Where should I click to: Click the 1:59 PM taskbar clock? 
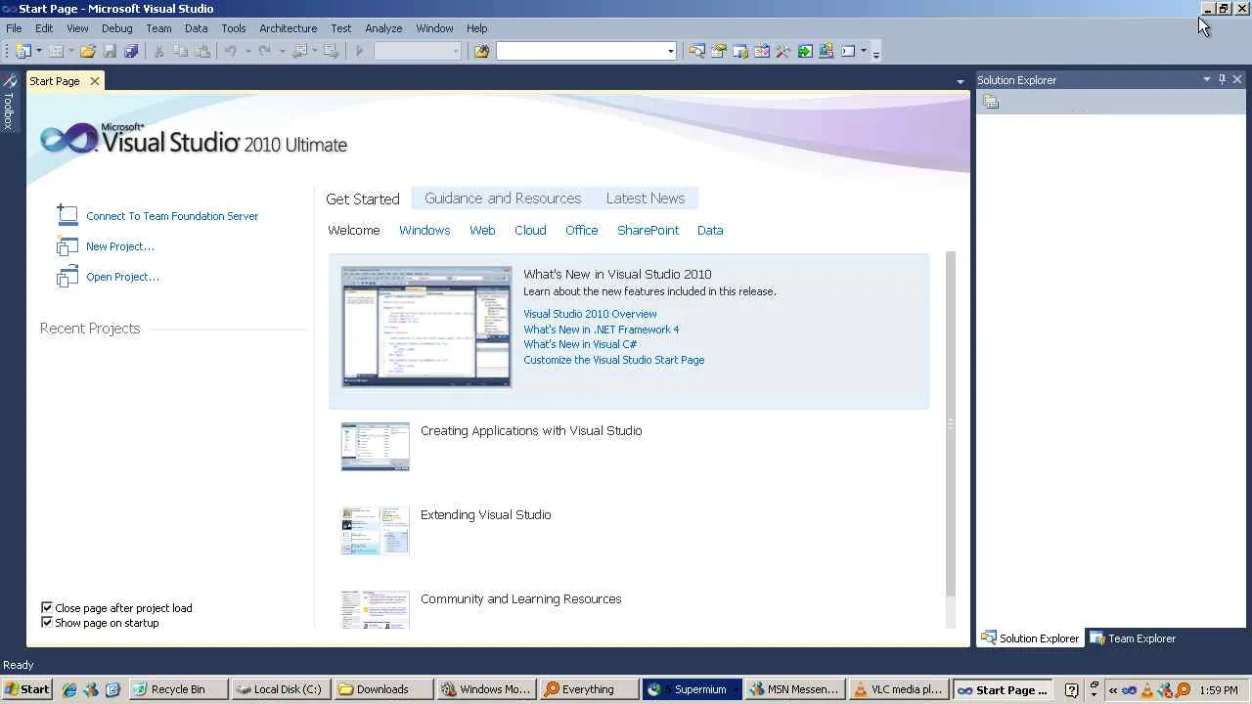coord(1218,690)
